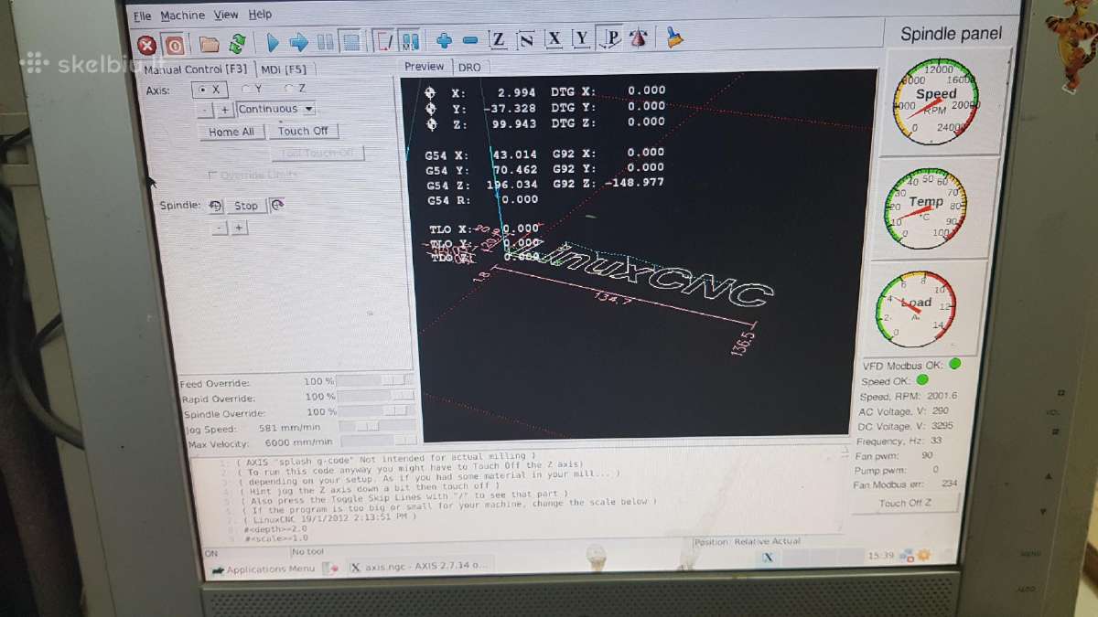Viewport: 1098px width, 617px height.
Task: Switch to MDI [F5] tab
Action: tap(285, 68)
